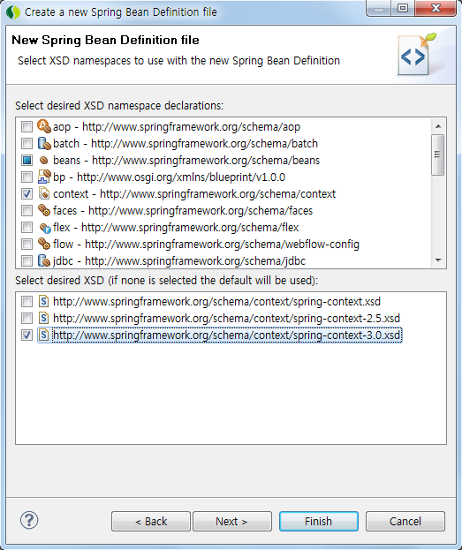Check the spring-context-2.5.xsd checkbox

(x=27, y=318)
